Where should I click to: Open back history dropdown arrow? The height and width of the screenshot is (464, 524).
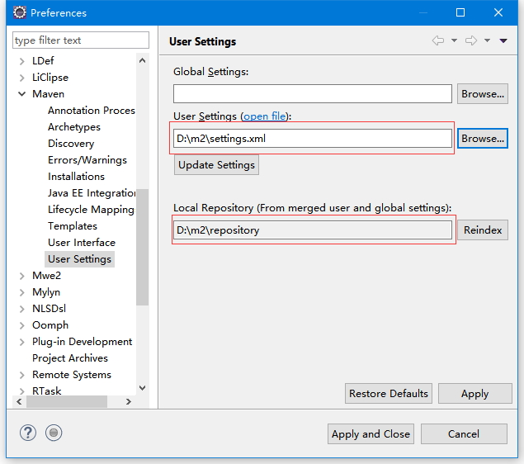(x=453, y=40)
